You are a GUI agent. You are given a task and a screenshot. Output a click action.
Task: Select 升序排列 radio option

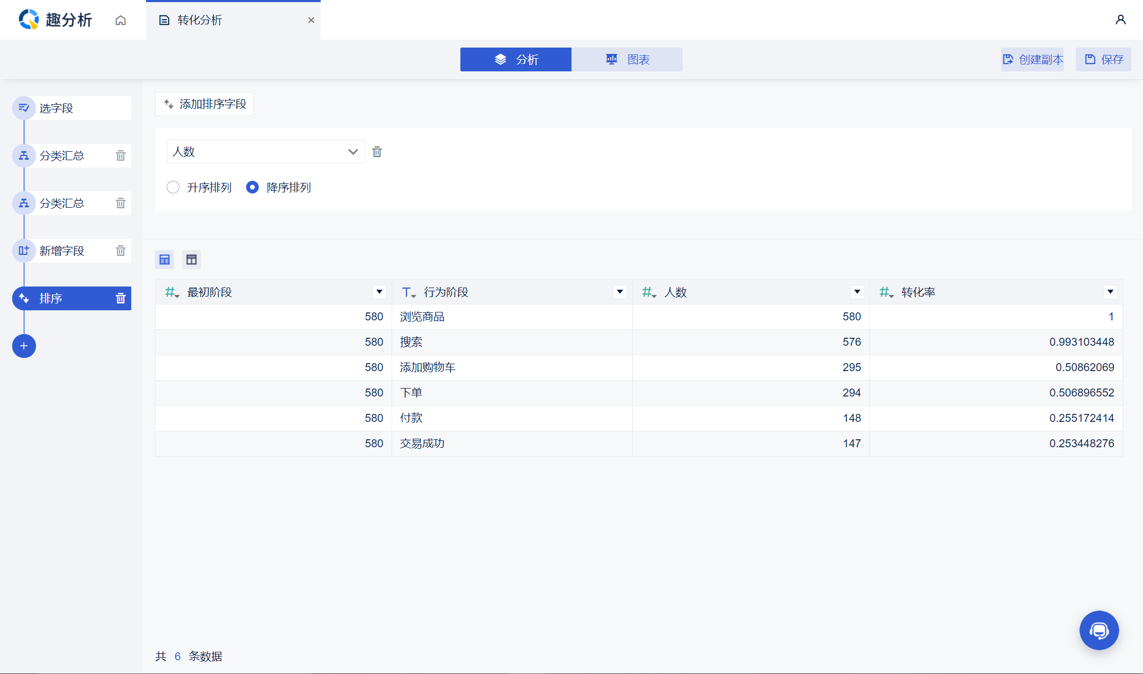coord(173,187)
